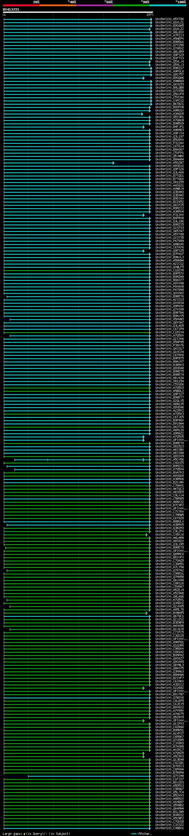
Task: Open hit UniRef100_Q1KLZ2
Action: click(x=170, y=29)
